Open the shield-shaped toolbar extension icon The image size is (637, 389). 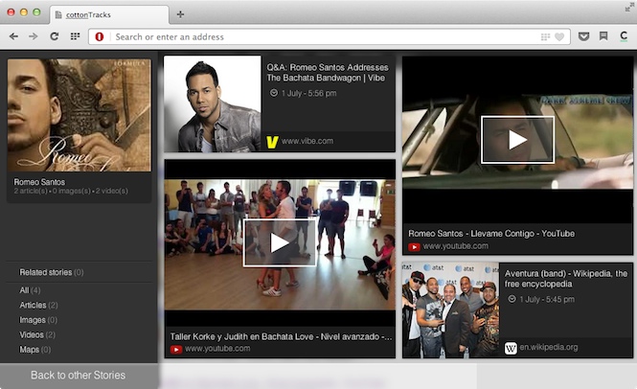coord(583,36)
